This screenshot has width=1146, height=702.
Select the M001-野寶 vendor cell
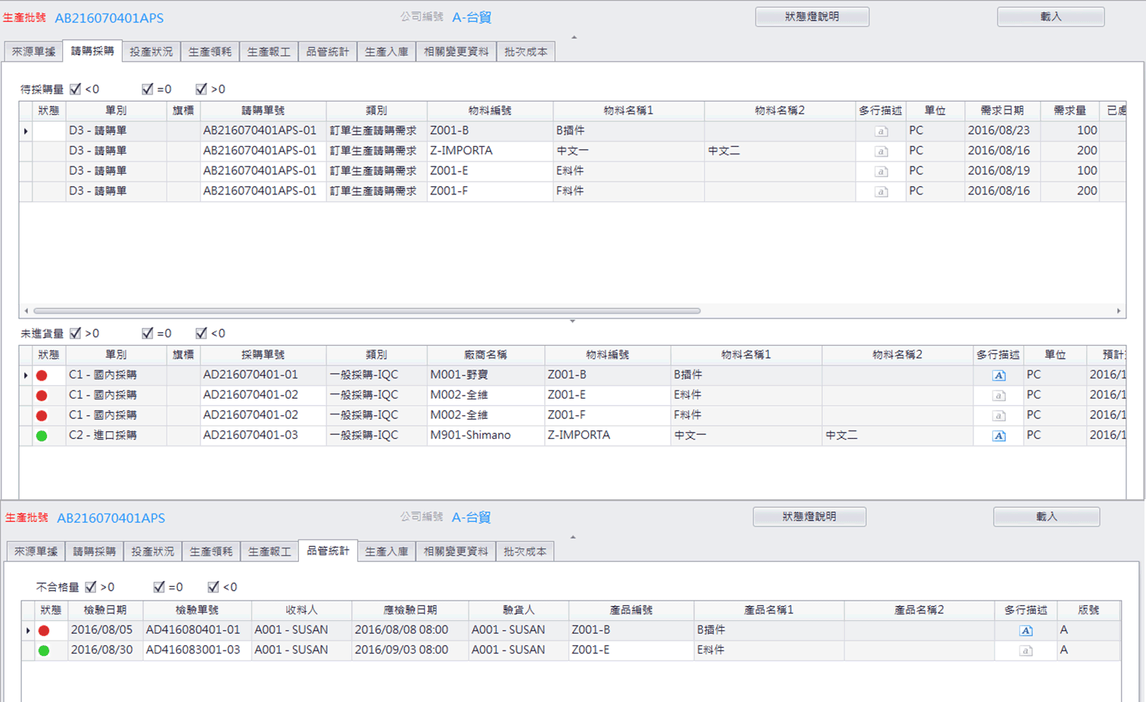click(x=485, y=375)
